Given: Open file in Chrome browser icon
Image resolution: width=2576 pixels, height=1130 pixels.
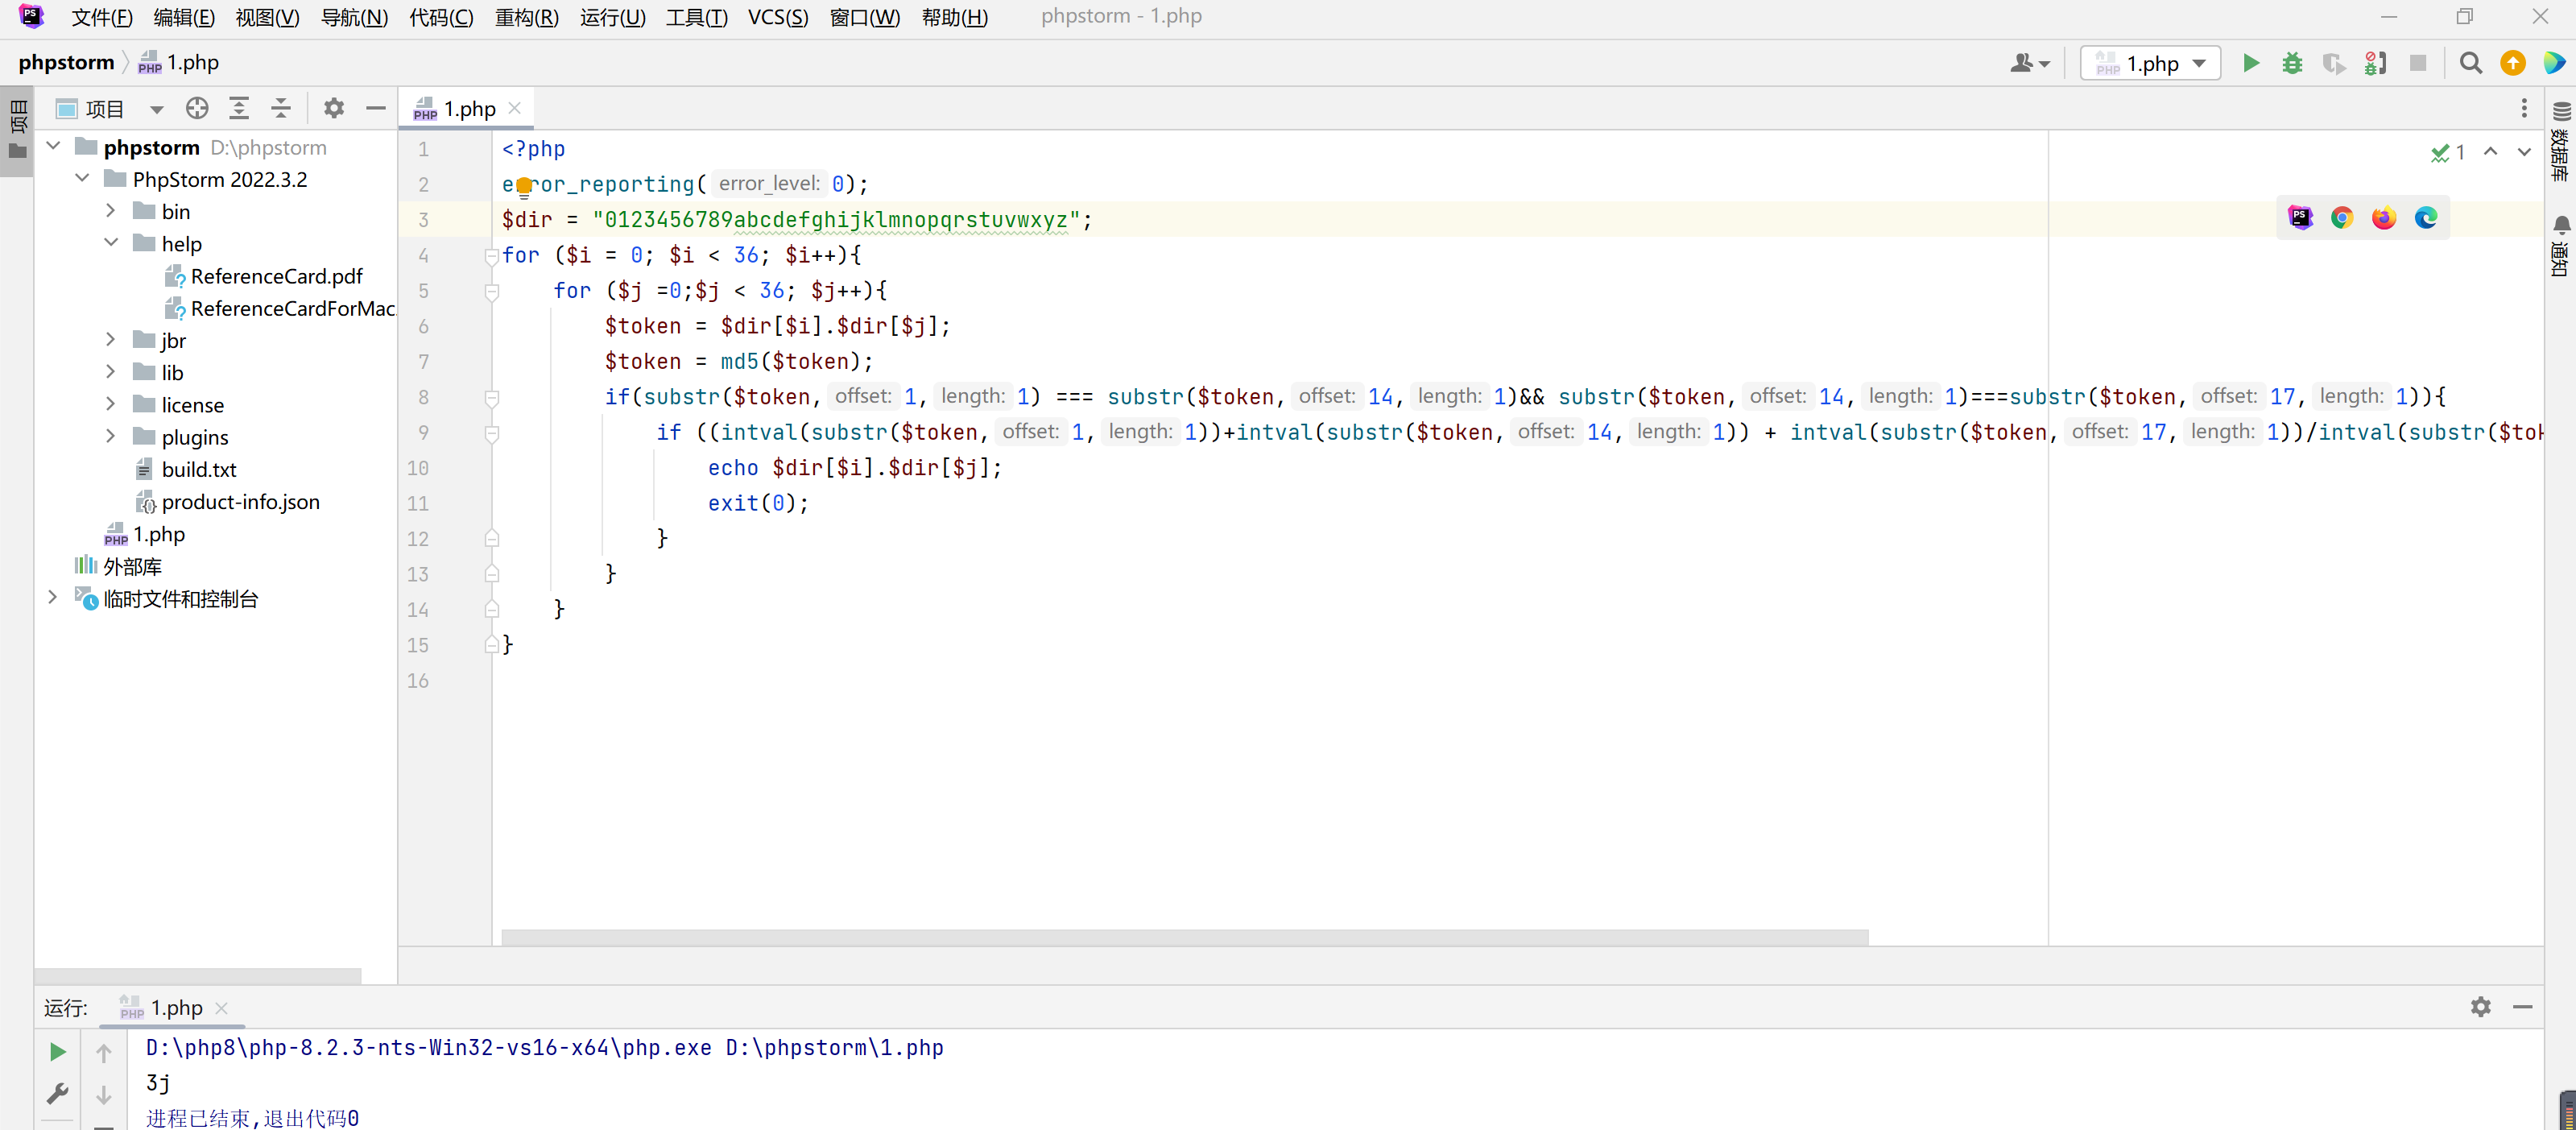Looking at the screenshot, I should pos(2342,218).
